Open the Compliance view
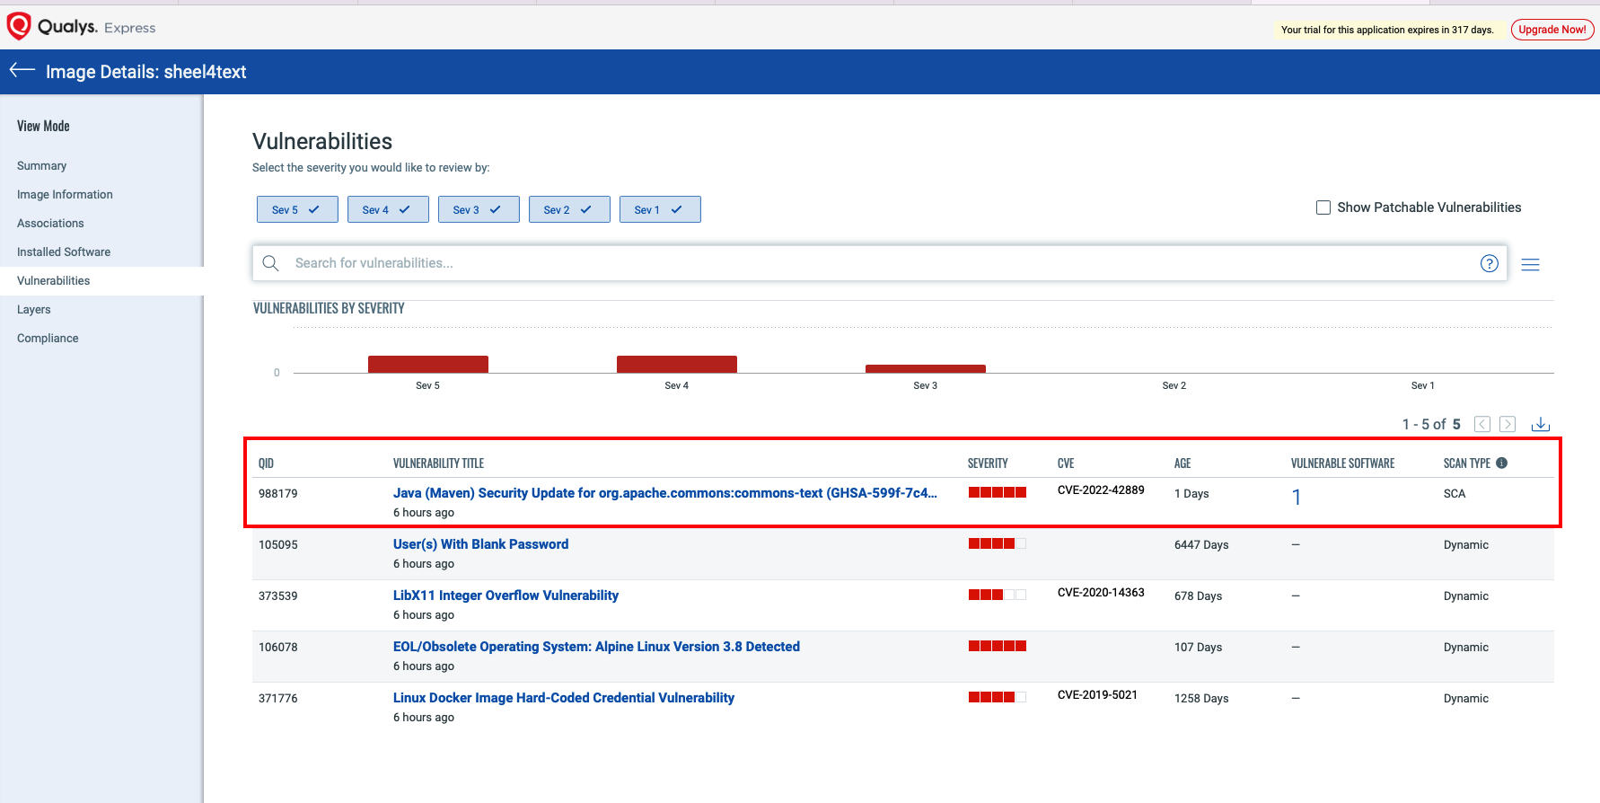Image resolution: width=1600 pixels, height=803 pixels. (48, 339)
